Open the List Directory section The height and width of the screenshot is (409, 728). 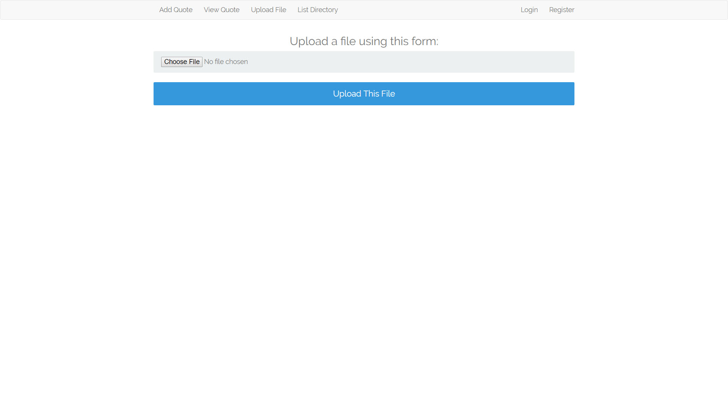[317, 10]
